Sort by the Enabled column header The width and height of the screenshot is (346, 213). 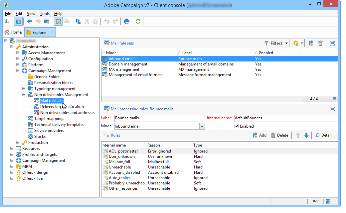click(x=277, y=53)
